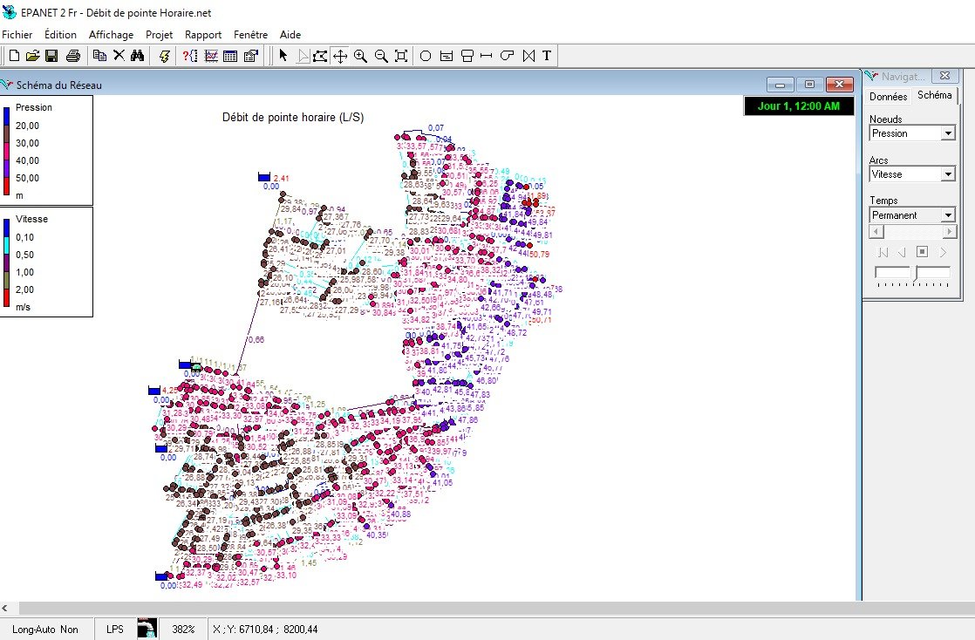The width and height of the screenshot is (975, 640).
Task: Activate the Add Valve tool
Action: coord(528,56)
